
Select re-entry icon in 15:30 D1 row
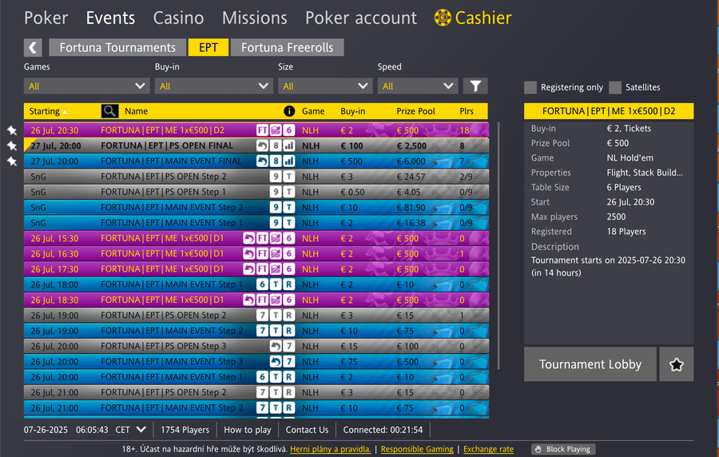[x=249, y=238]
